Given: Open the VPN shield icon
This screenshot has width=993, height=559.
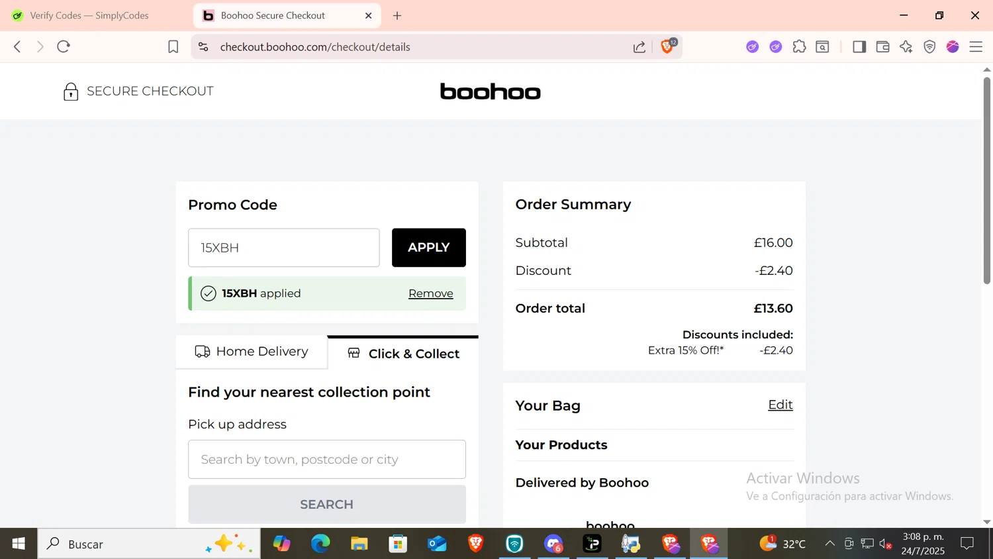Looking at the screenshot, I should click(x=929, y=46).
